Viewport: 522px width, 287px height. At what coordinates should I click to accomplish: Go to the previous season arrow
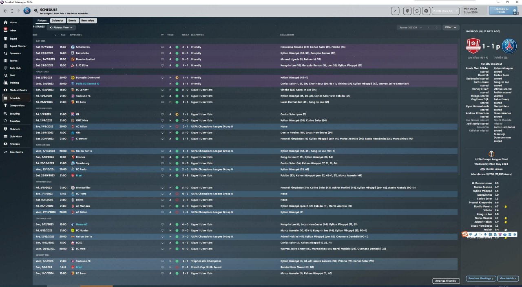point(428,27)
